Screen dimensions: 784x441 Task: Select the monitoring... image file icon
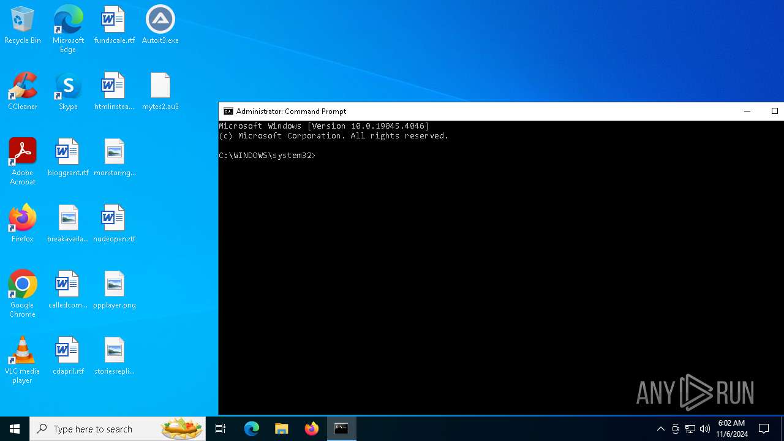pyautogui.click(x=115, y=157)
